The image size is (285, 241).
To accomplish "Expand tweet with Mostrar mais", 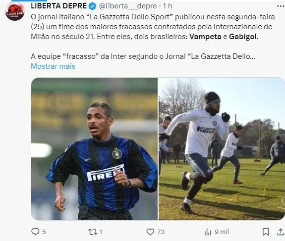I will coord(53,66).
